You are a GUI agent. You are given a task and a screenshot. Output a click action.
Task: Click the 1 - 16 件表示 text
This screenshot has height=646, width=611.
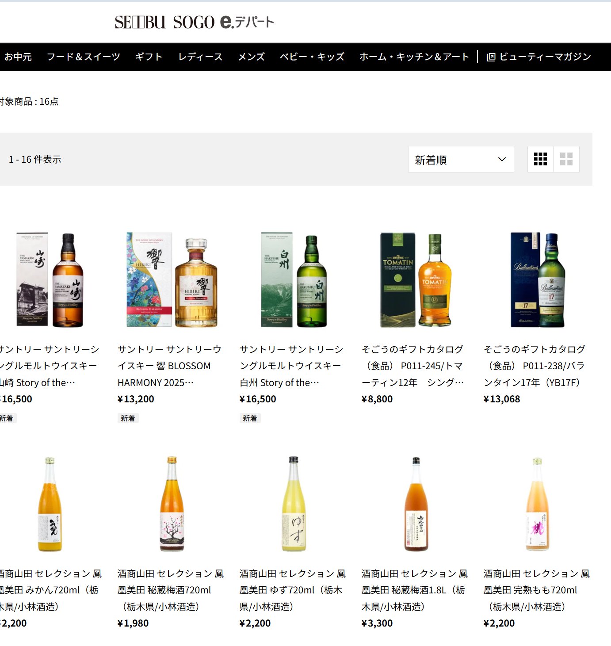pyautogui.click(x=35, y=159)
